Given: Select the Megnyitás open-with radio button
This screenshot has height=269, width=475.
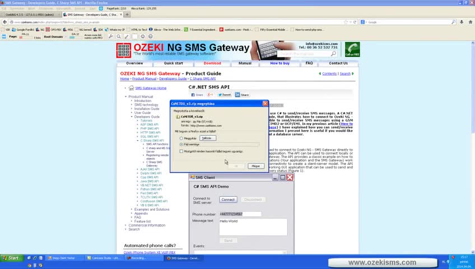Looking at the screenshot, I should point(181,138).
